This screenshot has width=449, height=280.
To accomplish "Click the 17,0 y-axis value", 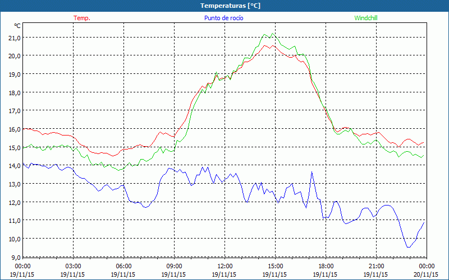I will 15,111.
